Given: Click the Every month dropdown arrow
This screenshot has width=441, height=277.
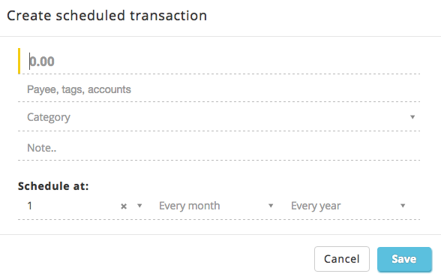Looking at the screenshot, I should pyautogui.click(x=271, y=206).
